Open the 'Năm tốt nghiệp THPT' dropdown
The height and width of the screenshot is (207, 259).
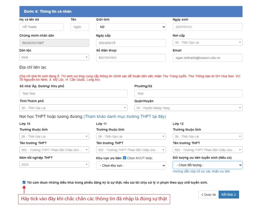tap(54, 164)
